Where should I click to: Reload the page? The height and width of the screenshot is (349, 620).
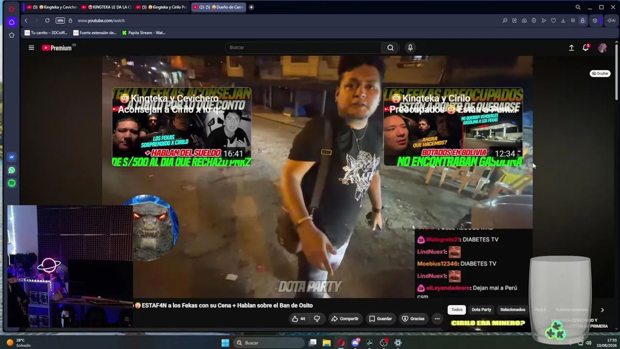tap(47, 20)
